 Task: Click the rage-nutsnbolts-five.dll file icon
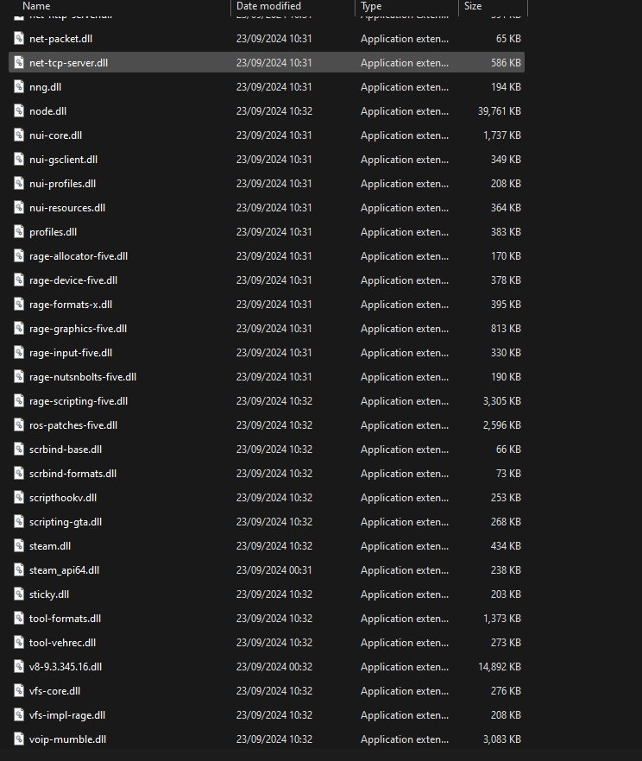click(19, 376)
